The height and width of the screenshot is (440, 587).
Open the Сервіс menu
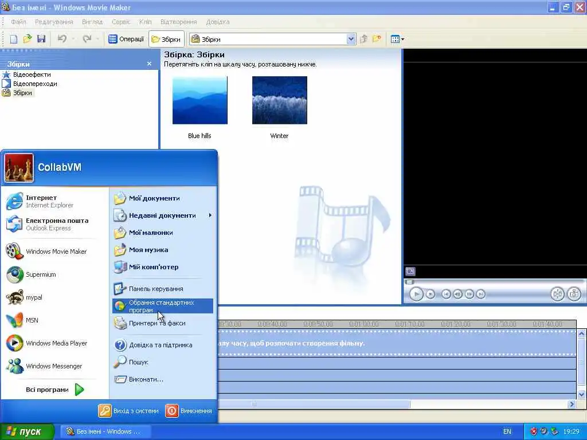[121, 22]
